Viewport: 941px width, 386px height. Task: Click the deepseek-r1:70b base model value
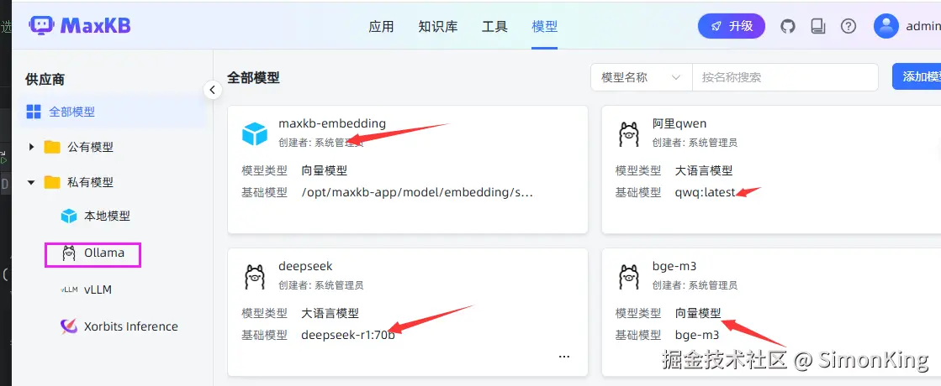(x=348, y=335)
